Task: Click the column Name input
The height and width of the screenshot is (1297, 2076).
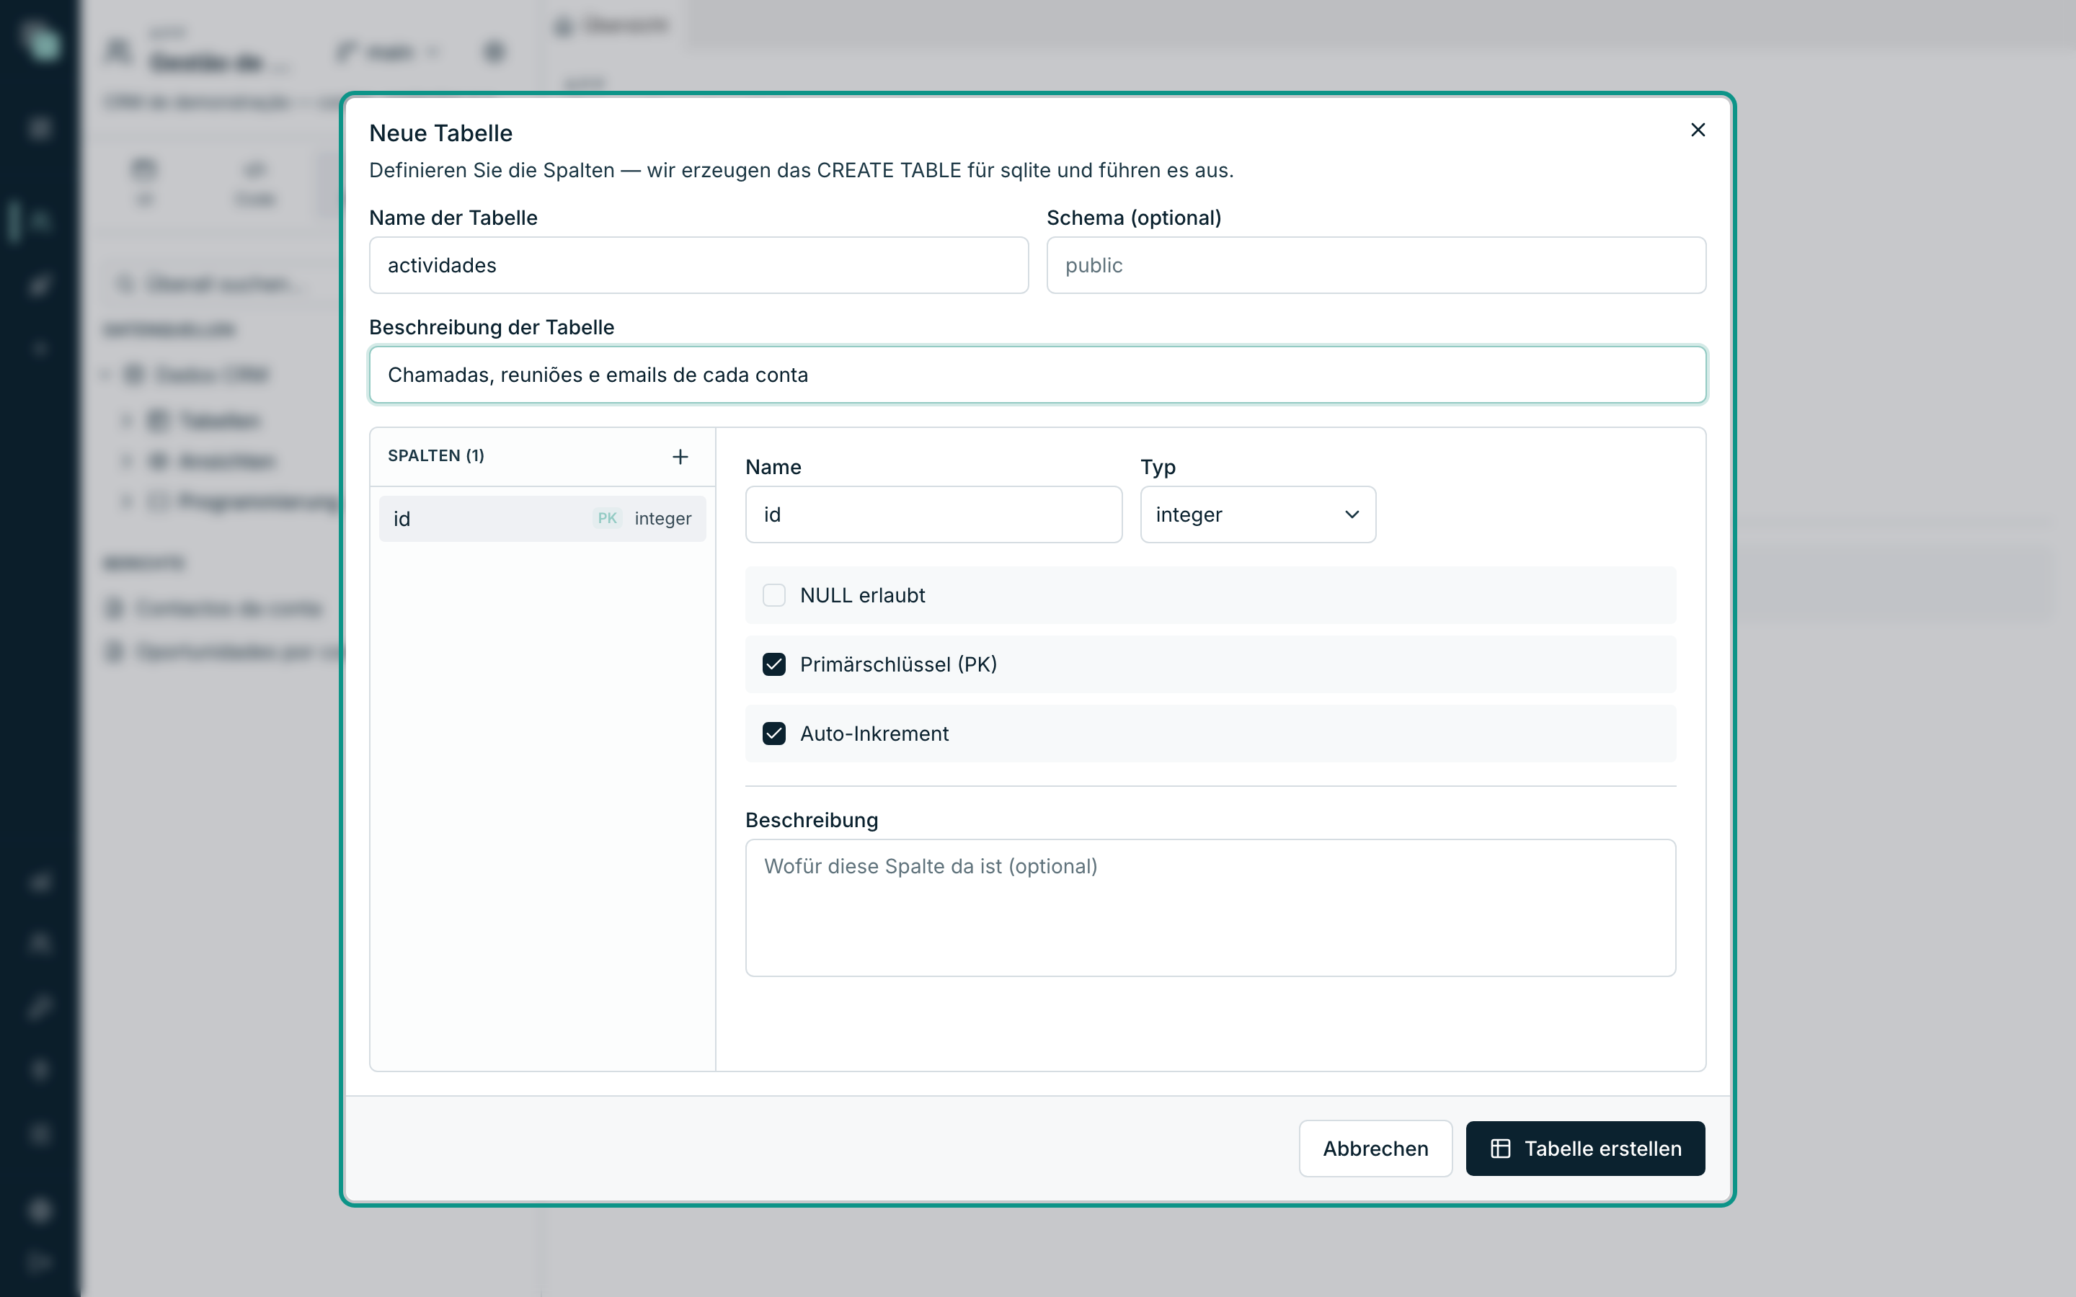Action: (x=933, y=514)
